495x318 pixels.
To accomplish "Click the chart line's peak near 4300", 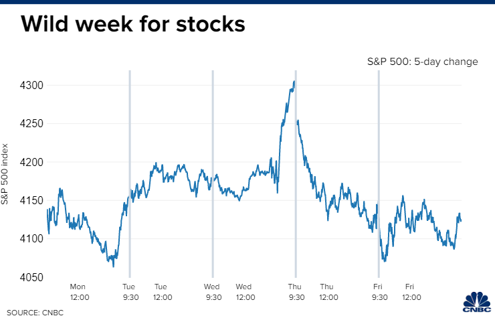I will point(294,82).
